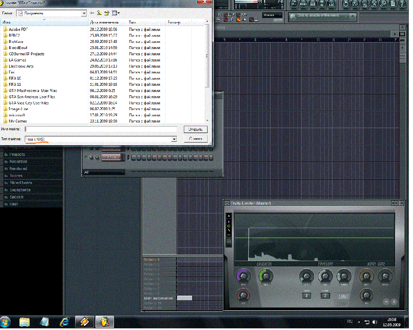The width and height of the screenshot is (413, 330).
Task: Click the one-click recording magnifier icon
Action: pos(384,4)
